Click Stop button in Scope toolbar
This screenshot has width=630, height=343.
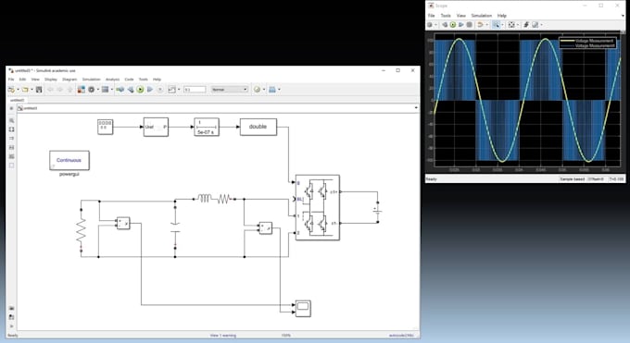pos(470,24)
